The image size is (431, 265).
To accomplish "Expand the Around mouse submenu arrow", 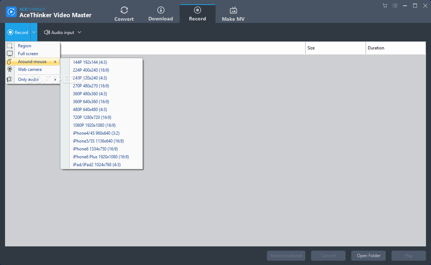I will click(55, 62).
